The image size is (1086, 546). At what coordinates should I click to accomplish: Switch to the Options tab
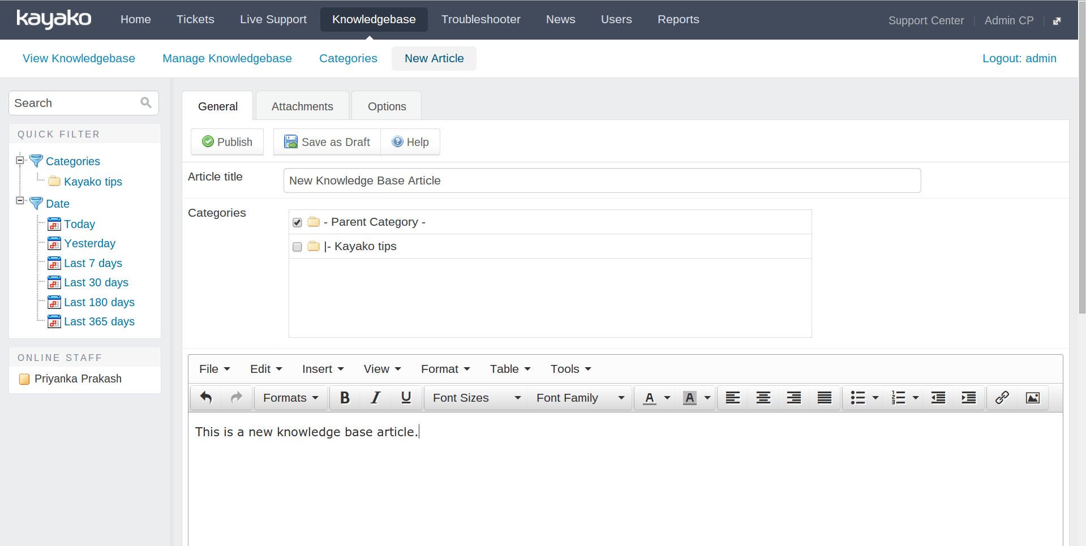[387, 106]
